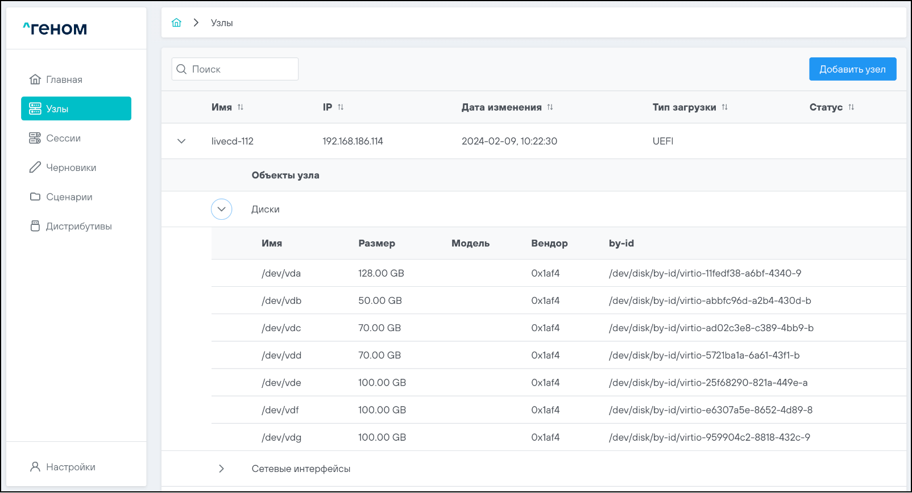Click the search magnifier icon
Viewport: 912px width, 493px height.
pos(182,69)
